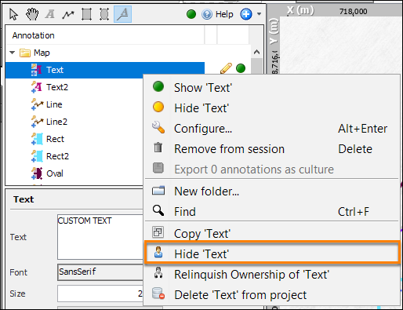Image resolution: width=403 pixels, height=310 pixels.
Task: Collapse the Map folder
Action: [x=12, y=53]
